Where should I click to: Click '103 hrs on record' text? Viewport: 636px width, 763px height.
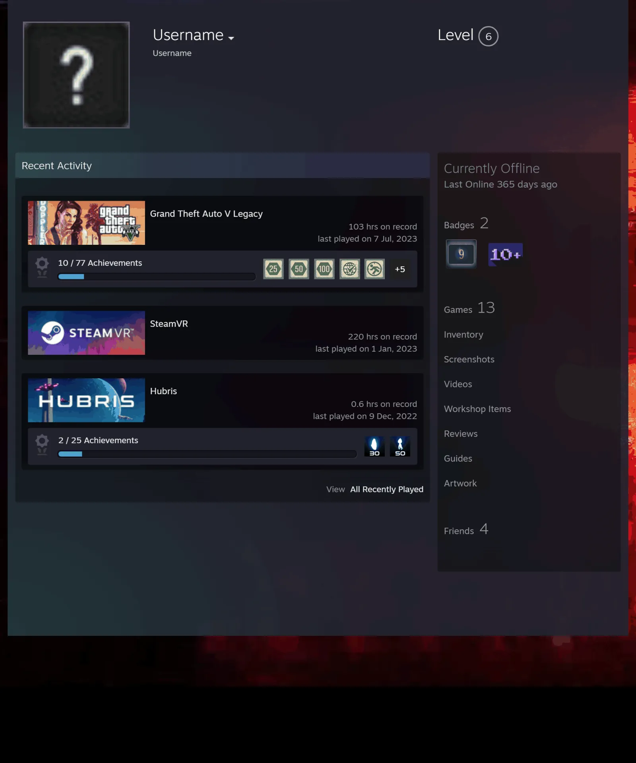click(x=383, y=227)
